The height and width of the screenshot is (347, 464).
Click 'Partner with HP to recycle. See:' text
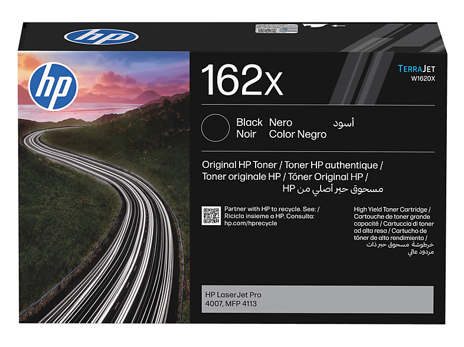coord(270,209)
